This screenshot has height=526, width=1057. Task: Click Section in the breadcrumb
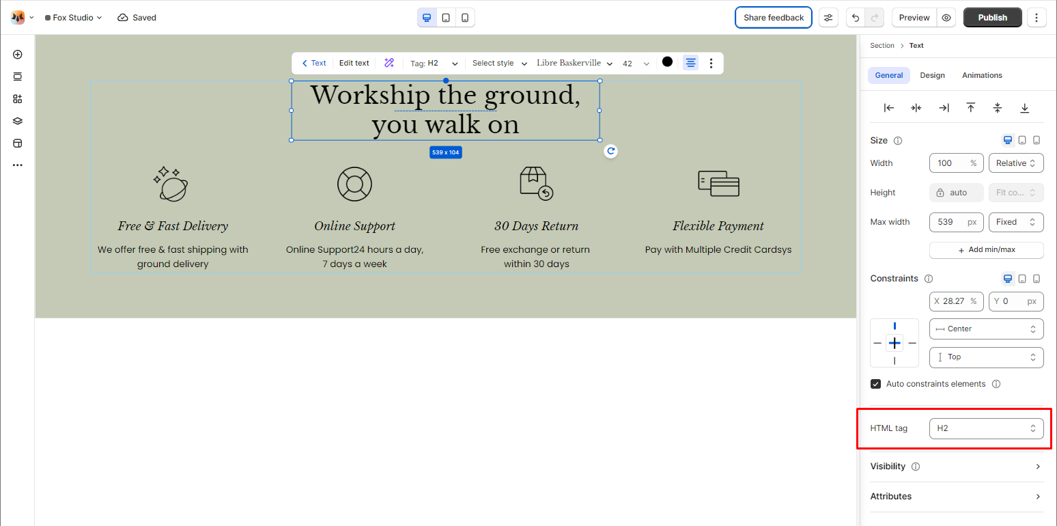pyautogui.click(x=882, y=45)
